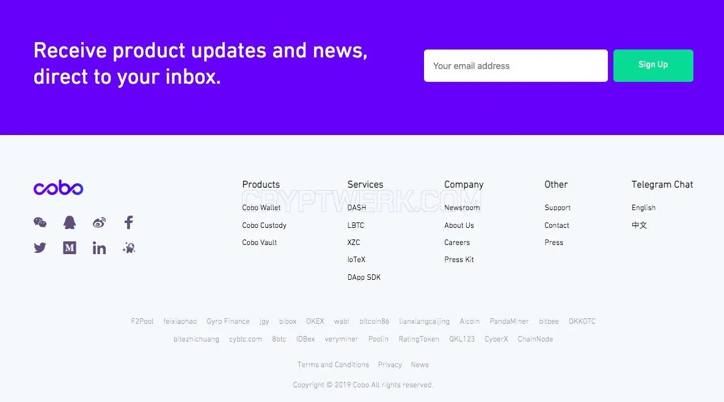Open Cobo Vault product link

coord(260,243)
